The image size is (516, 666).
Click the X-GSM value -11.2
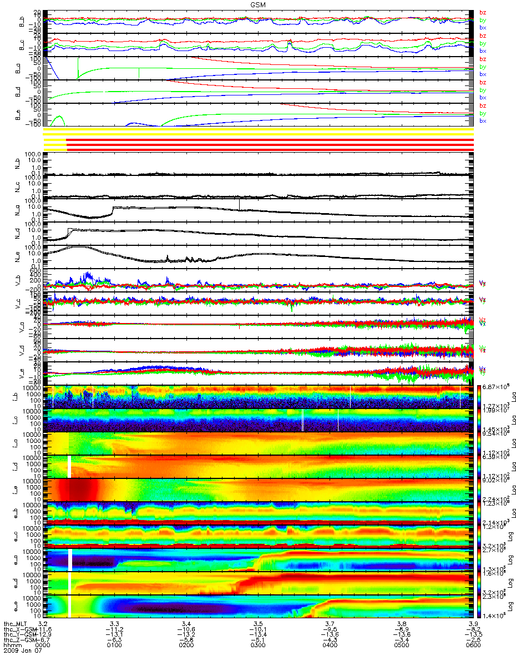tap(115, 629)
